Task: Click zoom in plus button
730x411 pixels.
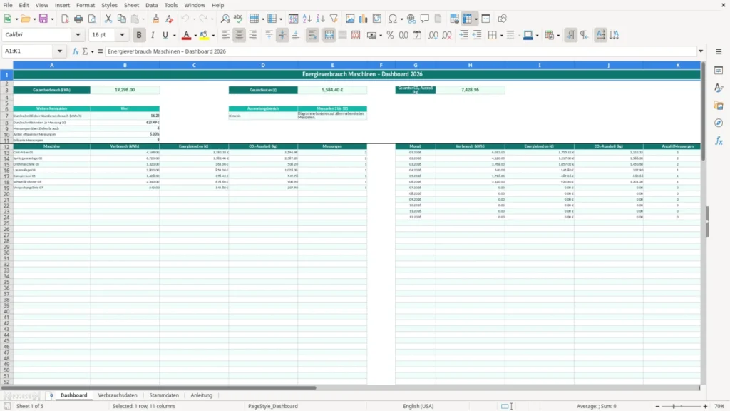Action: 705,406
